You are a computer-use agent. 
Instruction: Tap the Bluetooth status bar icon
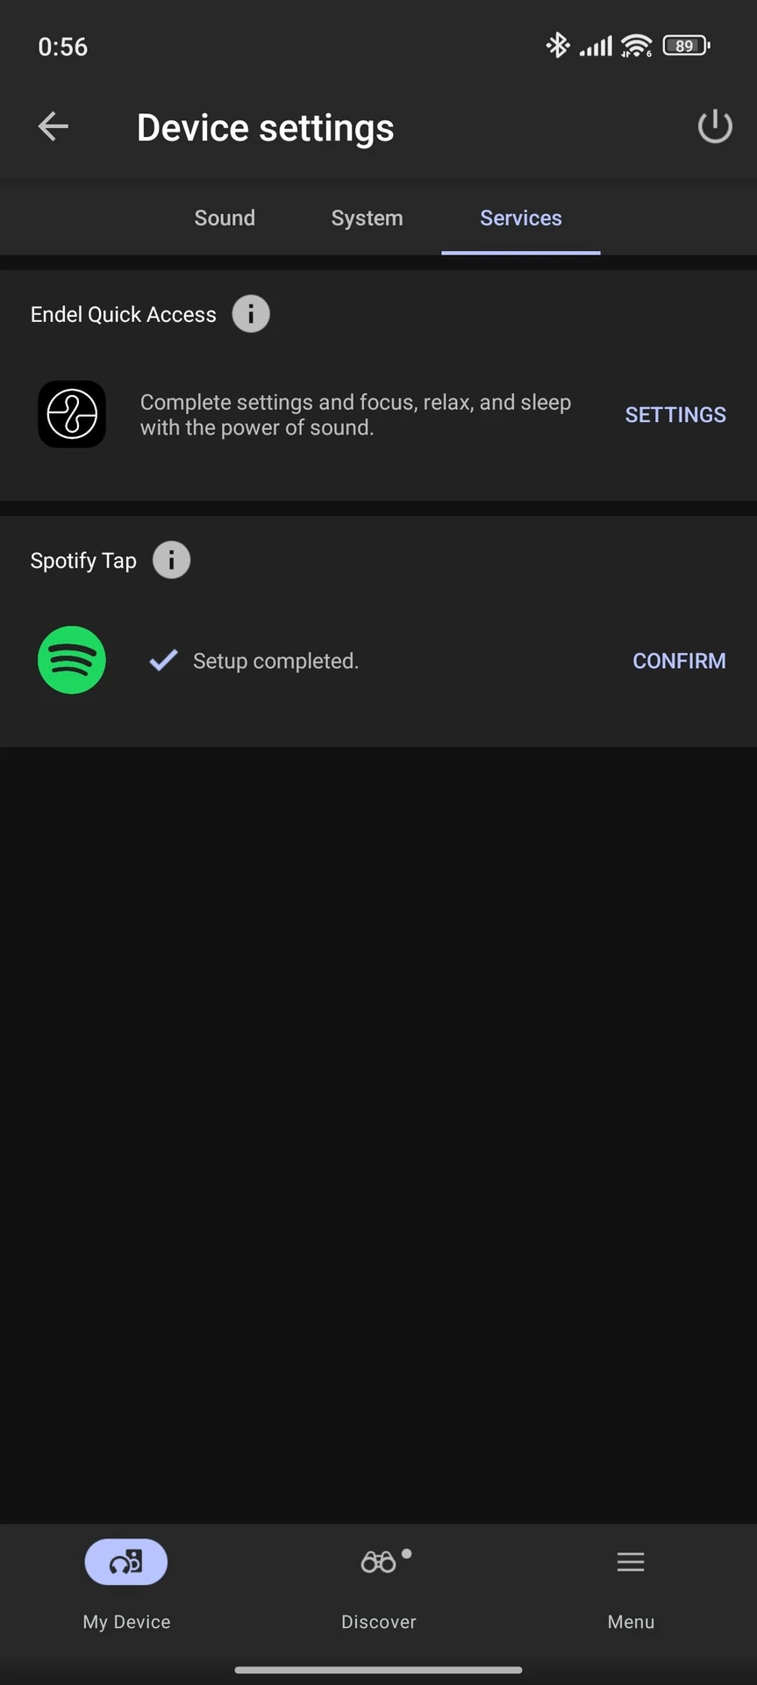[558, 45]
